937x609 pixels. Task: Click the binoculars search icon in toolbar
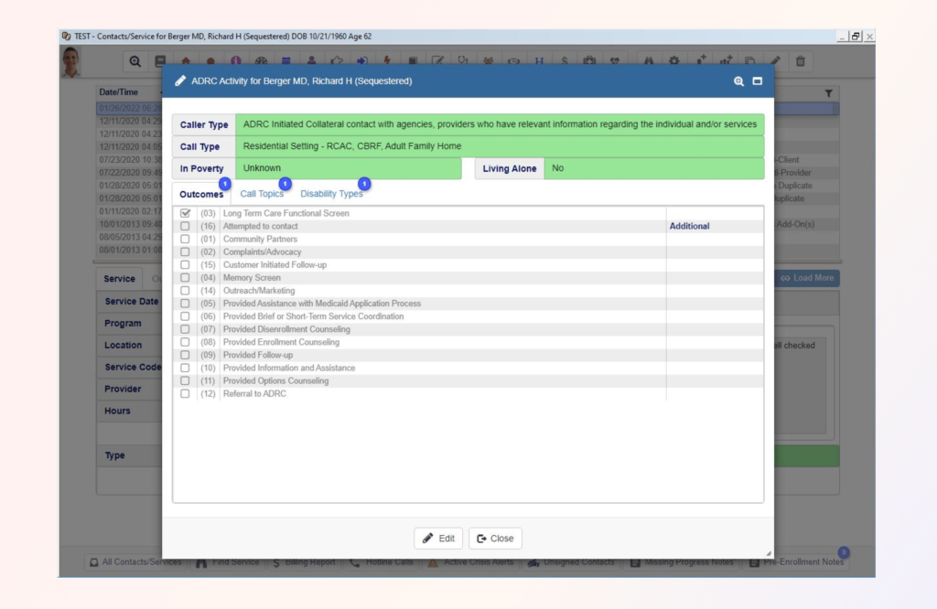[x=650, y=61]
